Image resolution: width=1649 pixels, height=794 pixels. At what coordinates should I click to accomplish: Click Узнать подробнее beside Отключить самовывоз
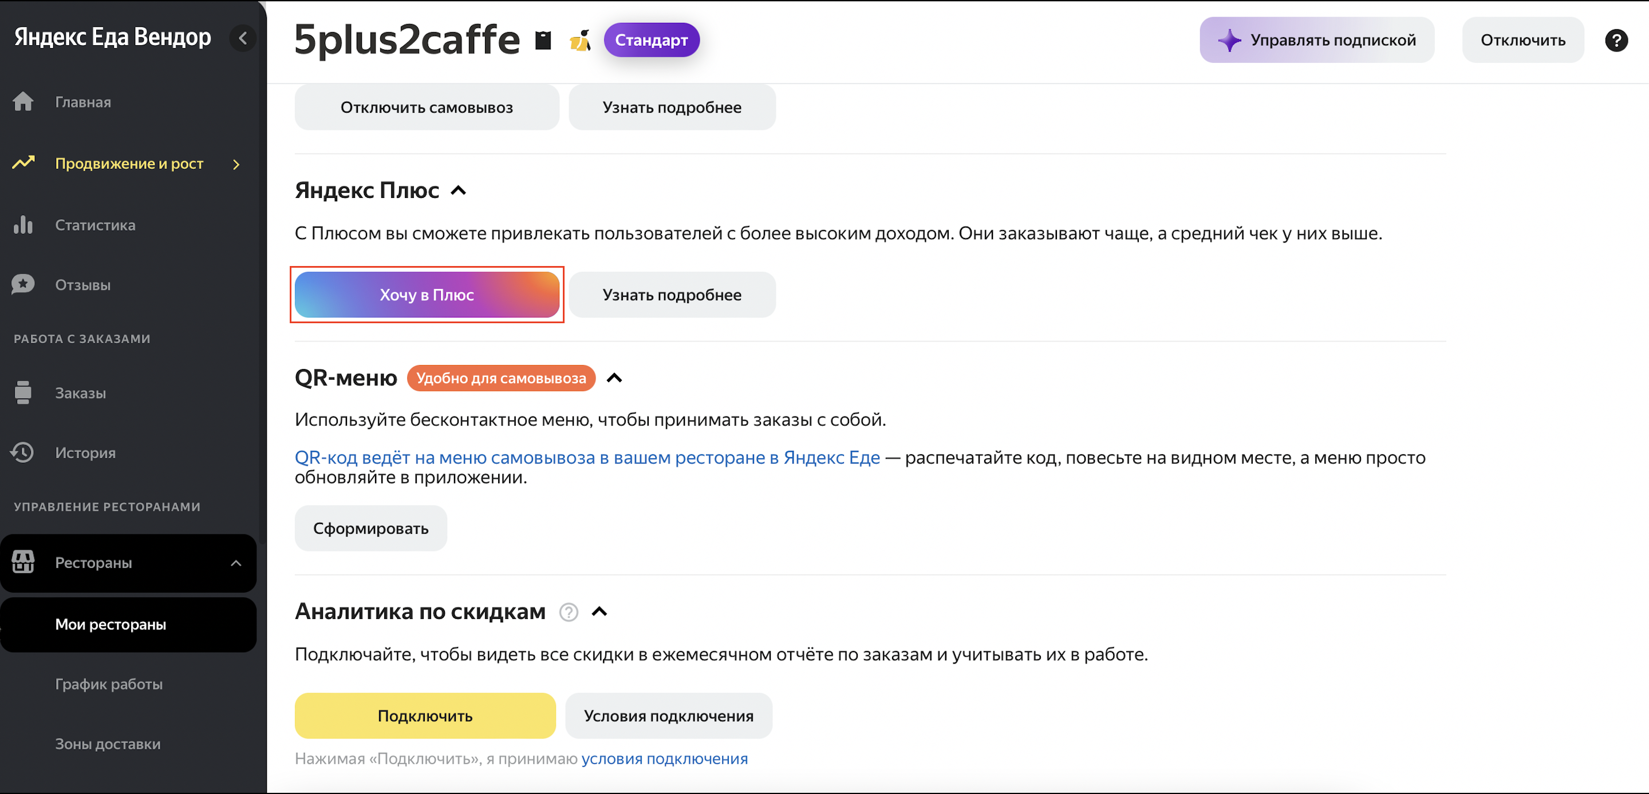[x=672, y=108]
